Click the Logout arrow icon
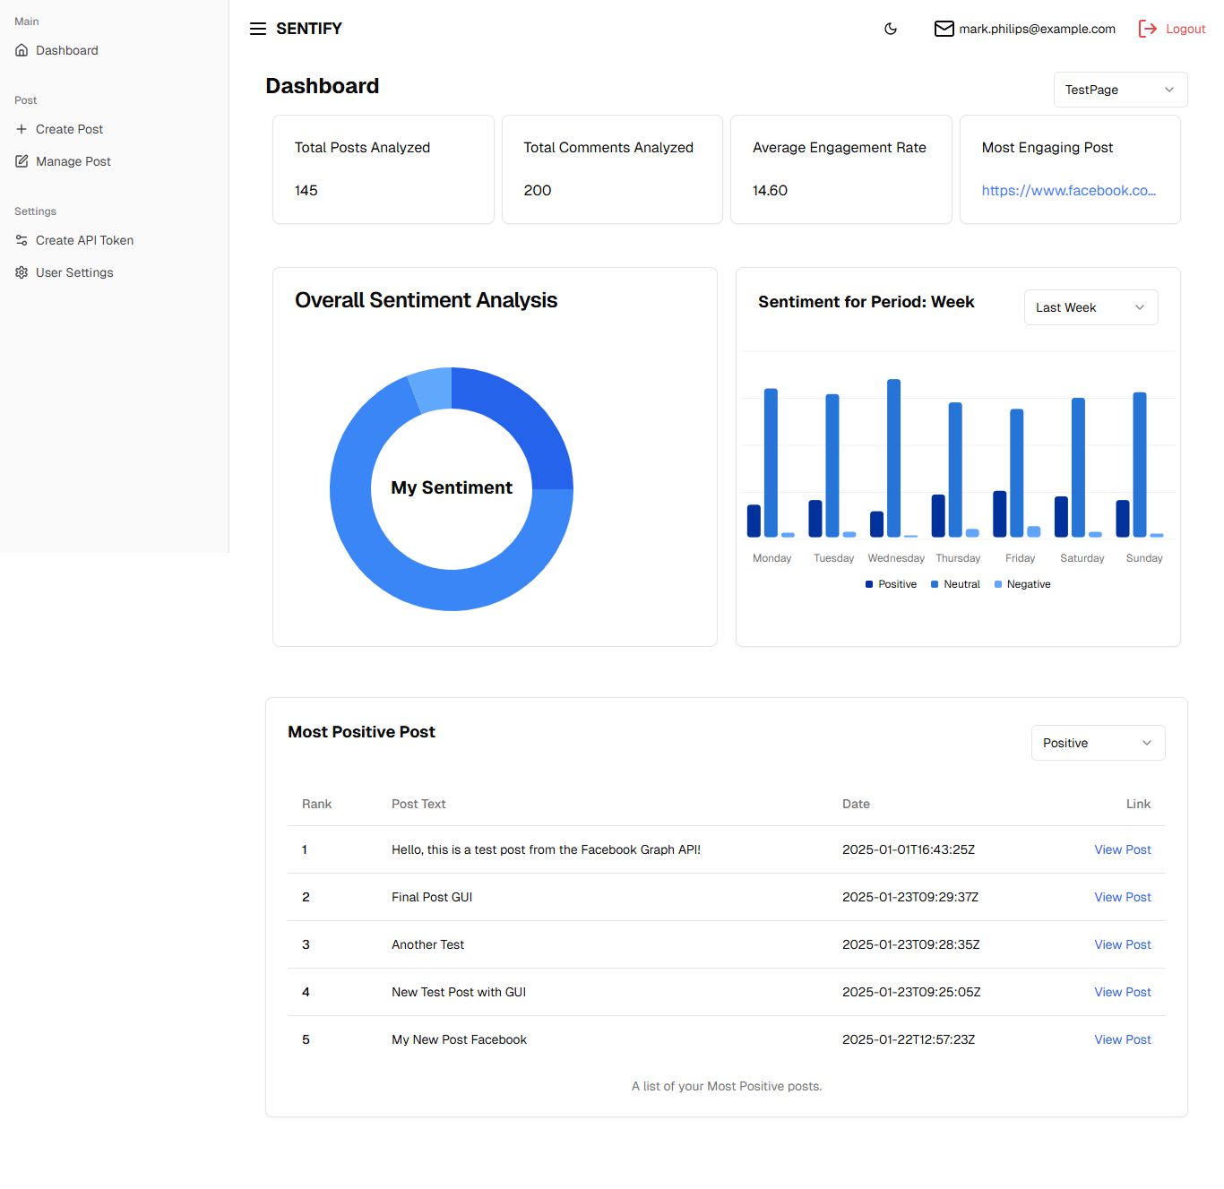 1147,29
